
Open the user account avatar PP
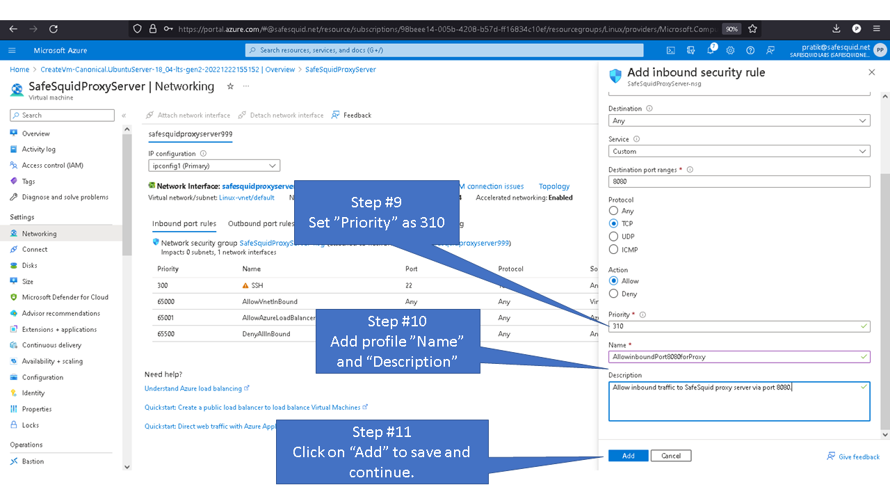(x=880, y=50)
